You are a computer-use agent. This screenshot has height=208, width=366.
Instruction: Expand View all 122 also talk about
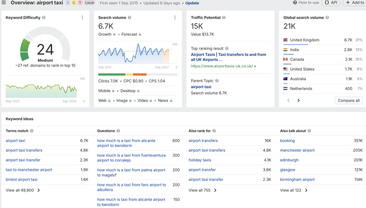click(294, 190)
